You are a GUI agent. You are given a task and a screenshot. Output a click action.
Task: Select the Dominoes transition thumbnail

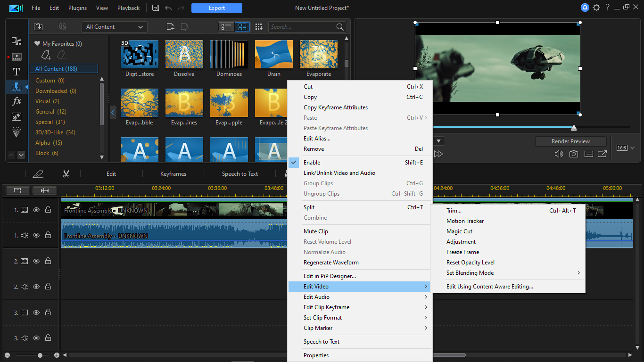pos(229,55)
